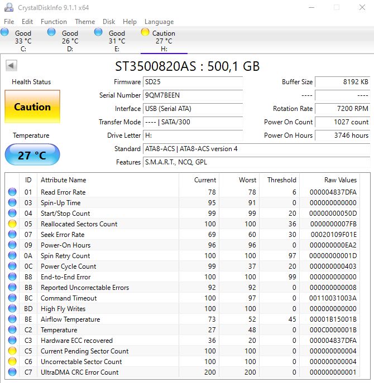Viewport: 374px width, 383px height.
Task: Select the Reallocated Sectors Count attribute name
Action: pyautogui.click(x=79, y=224)
